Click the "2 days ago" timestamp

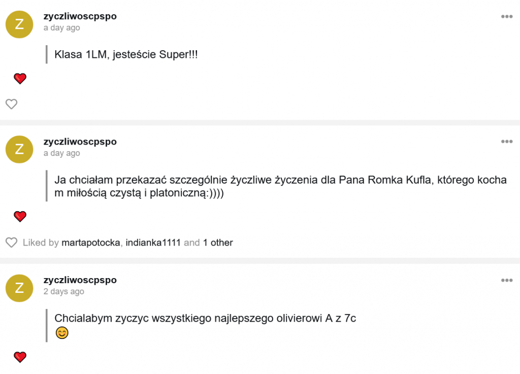tap(63, 292)
